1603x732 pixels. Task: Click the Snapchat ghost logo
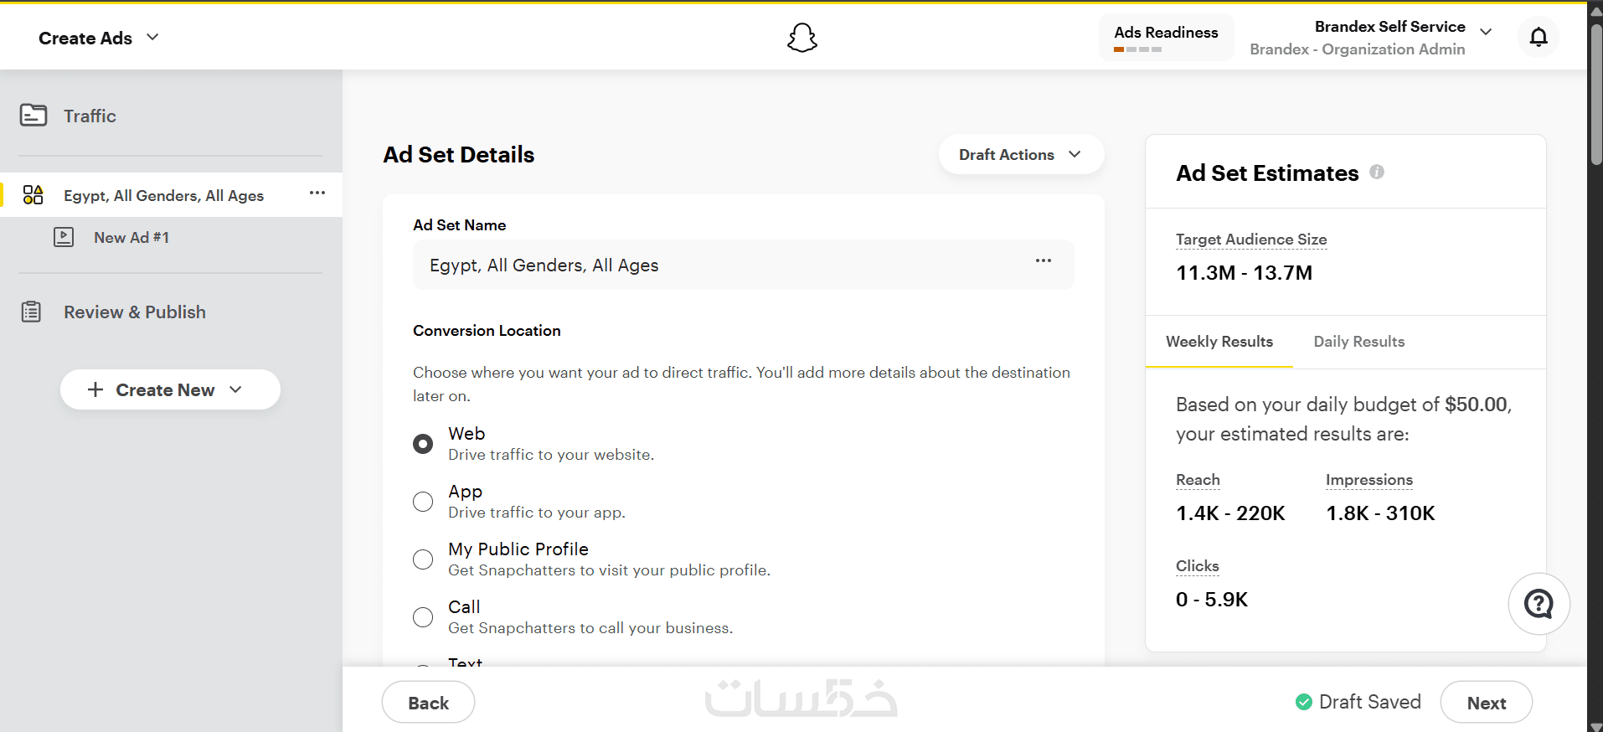(801, 38)
